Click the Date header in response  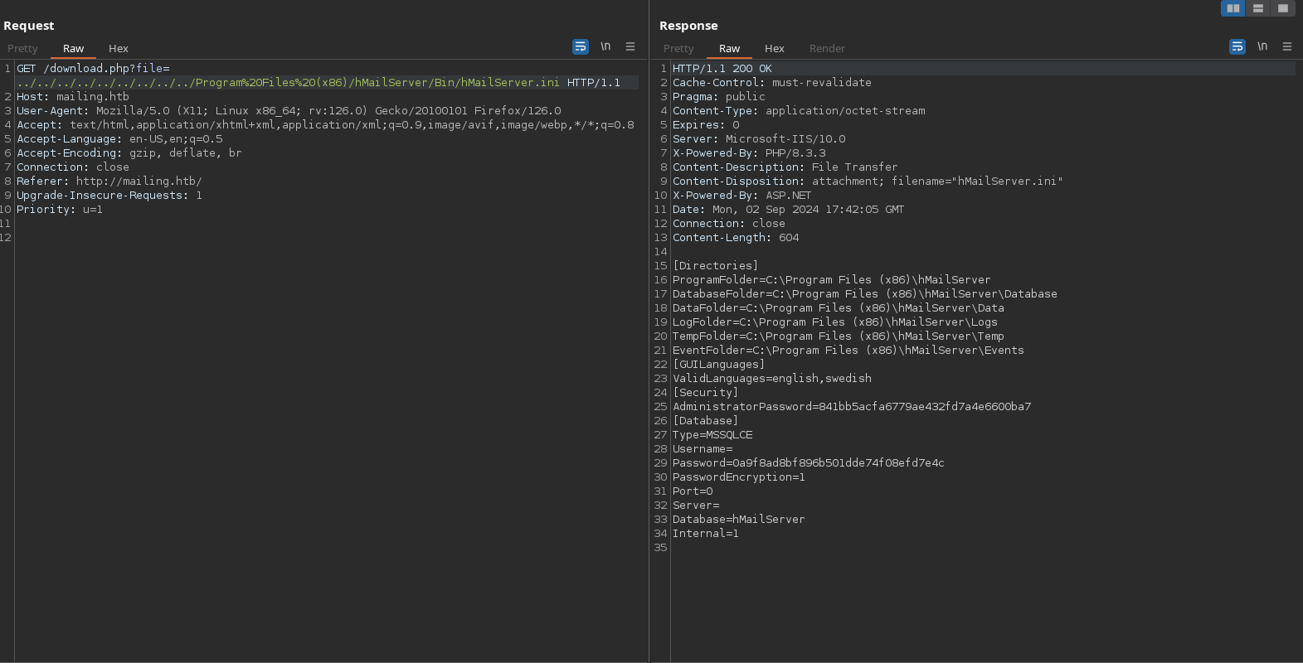coord(789,210)
